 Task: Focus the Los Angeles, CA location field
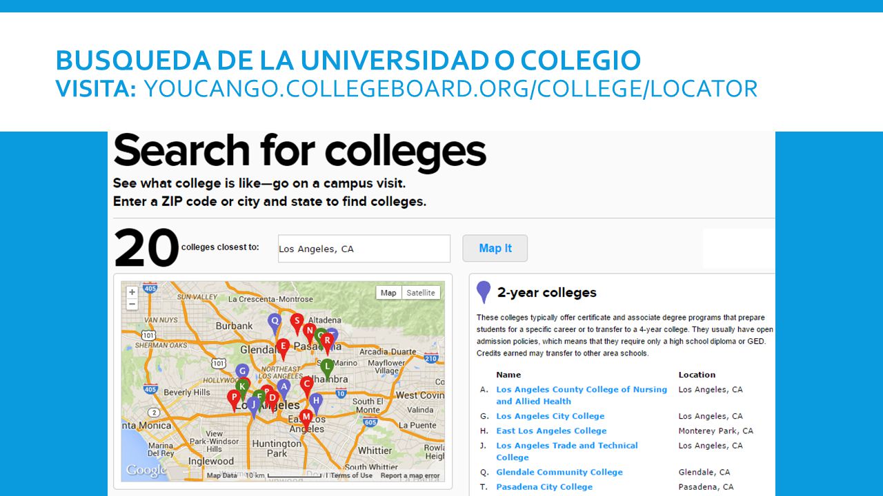[x=364, y=249]
